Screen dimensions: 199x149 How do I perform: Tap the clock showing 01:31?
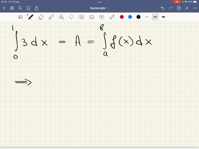pos(4,2)
